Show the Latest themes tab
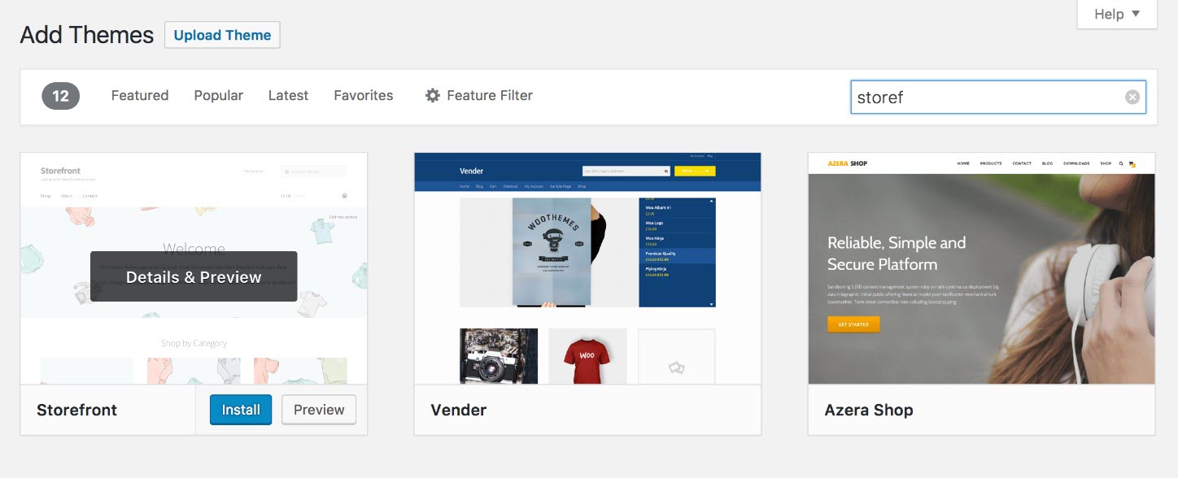 tap(288, 96)
